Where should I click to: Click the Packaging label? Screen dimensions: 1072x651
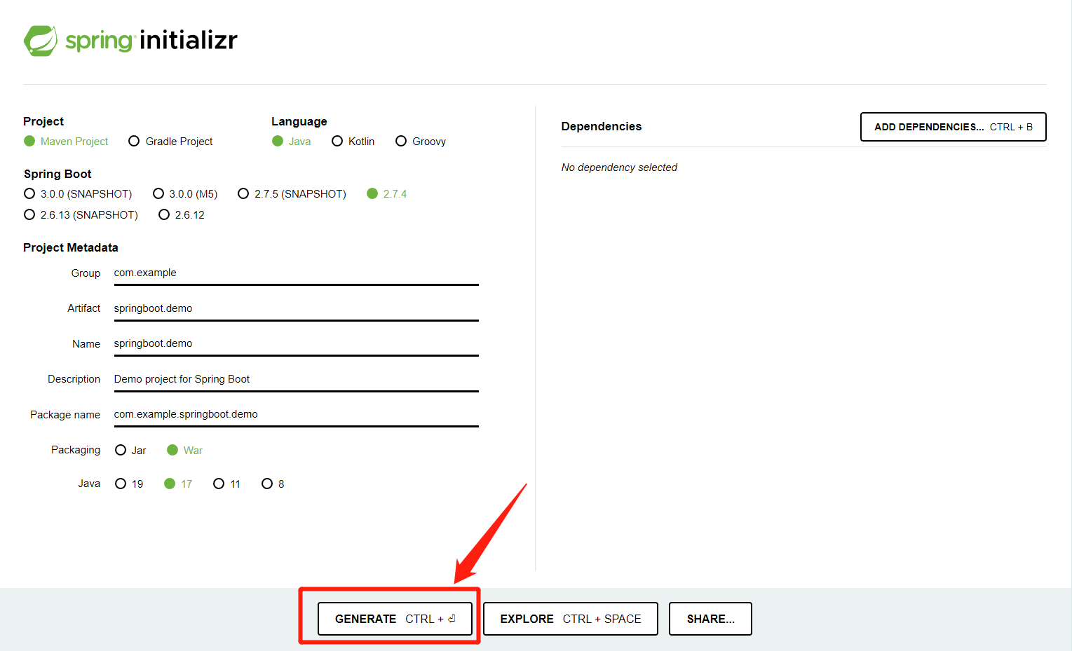point(76,450)
